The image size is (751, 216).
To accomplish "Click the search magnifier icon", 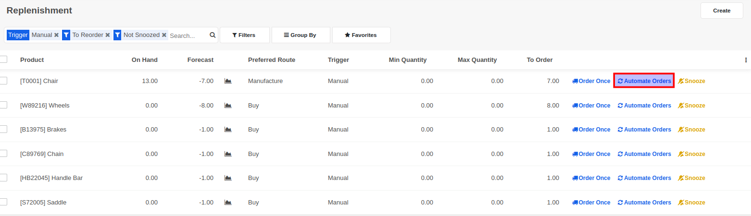I will (213, 35).
